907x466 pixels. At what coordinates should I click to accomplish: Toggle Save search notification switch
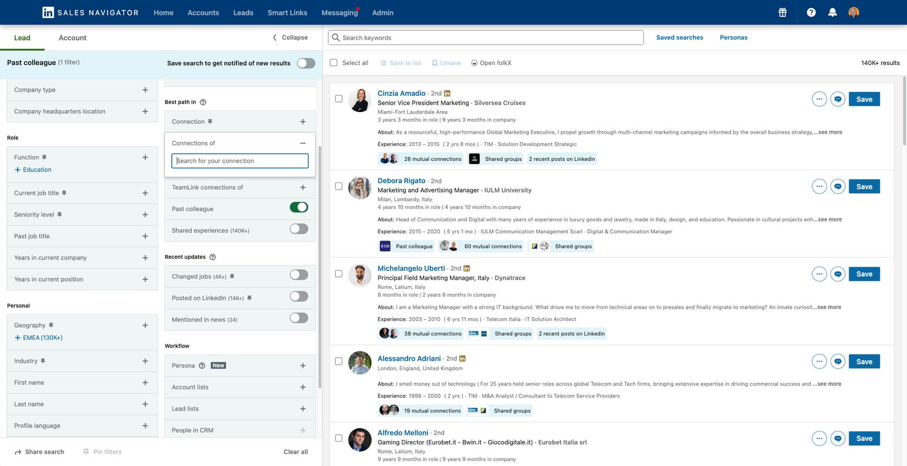[x=306, y=63]
